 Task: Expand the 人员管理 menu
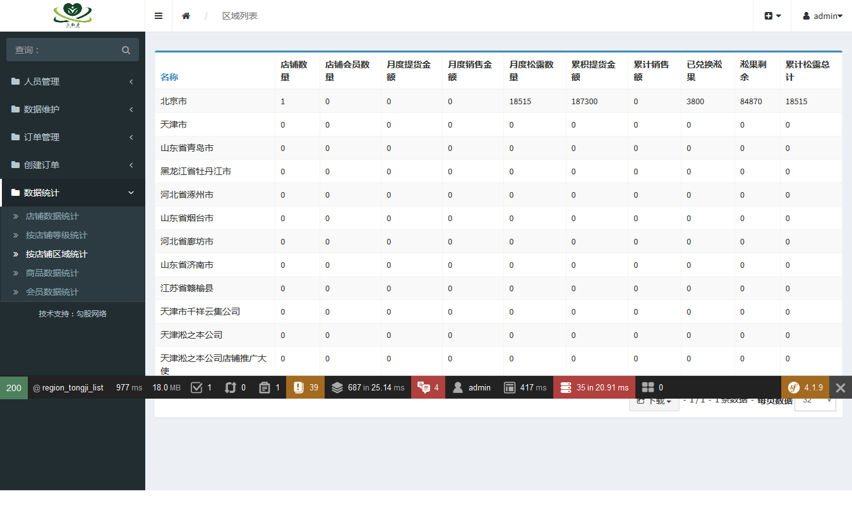coord(73,81)
